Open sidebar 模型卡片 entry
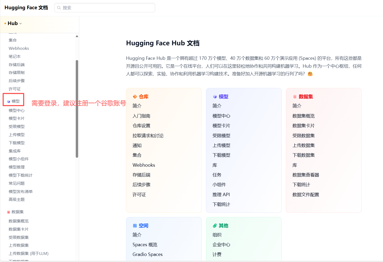Screen dimensions: 383x262 (x=17, y=118)
